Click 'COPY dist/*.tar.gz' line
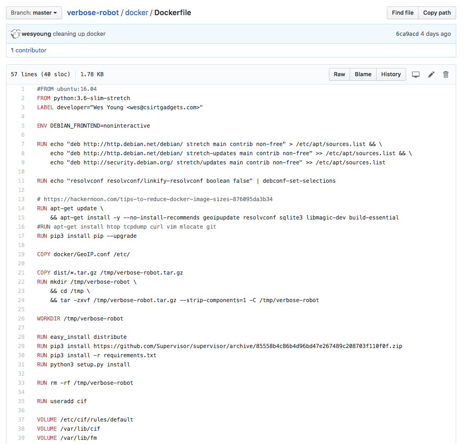 [x=110, y=272]
